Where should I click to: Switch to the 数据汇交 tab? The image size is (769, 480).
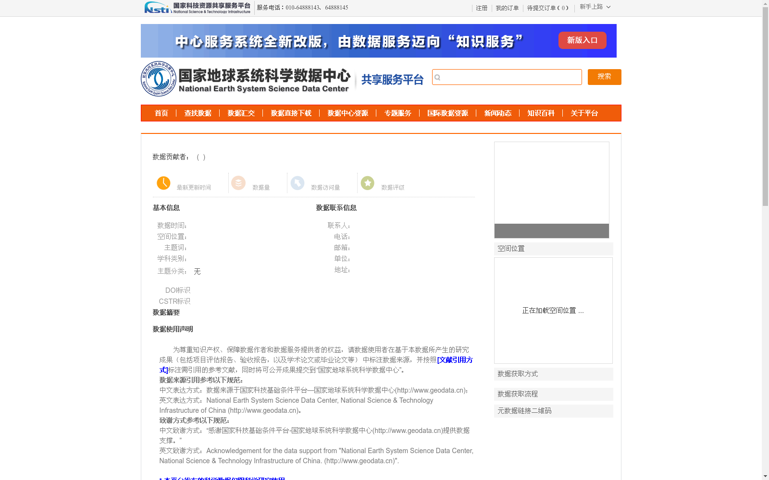242,113
